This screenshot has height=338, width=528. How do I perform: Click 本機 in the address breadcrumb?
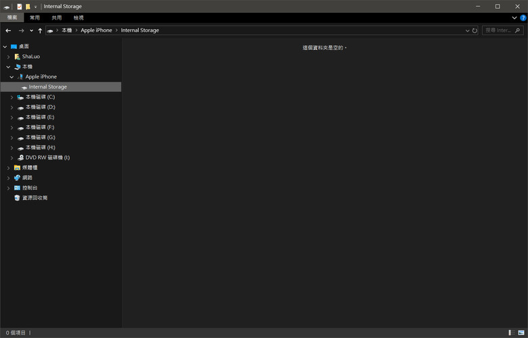(x=66, y=30)
